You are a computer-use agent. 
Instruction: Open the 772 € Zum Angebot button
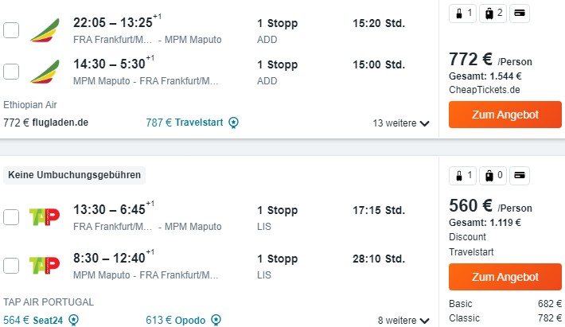[x=505, y=115]
